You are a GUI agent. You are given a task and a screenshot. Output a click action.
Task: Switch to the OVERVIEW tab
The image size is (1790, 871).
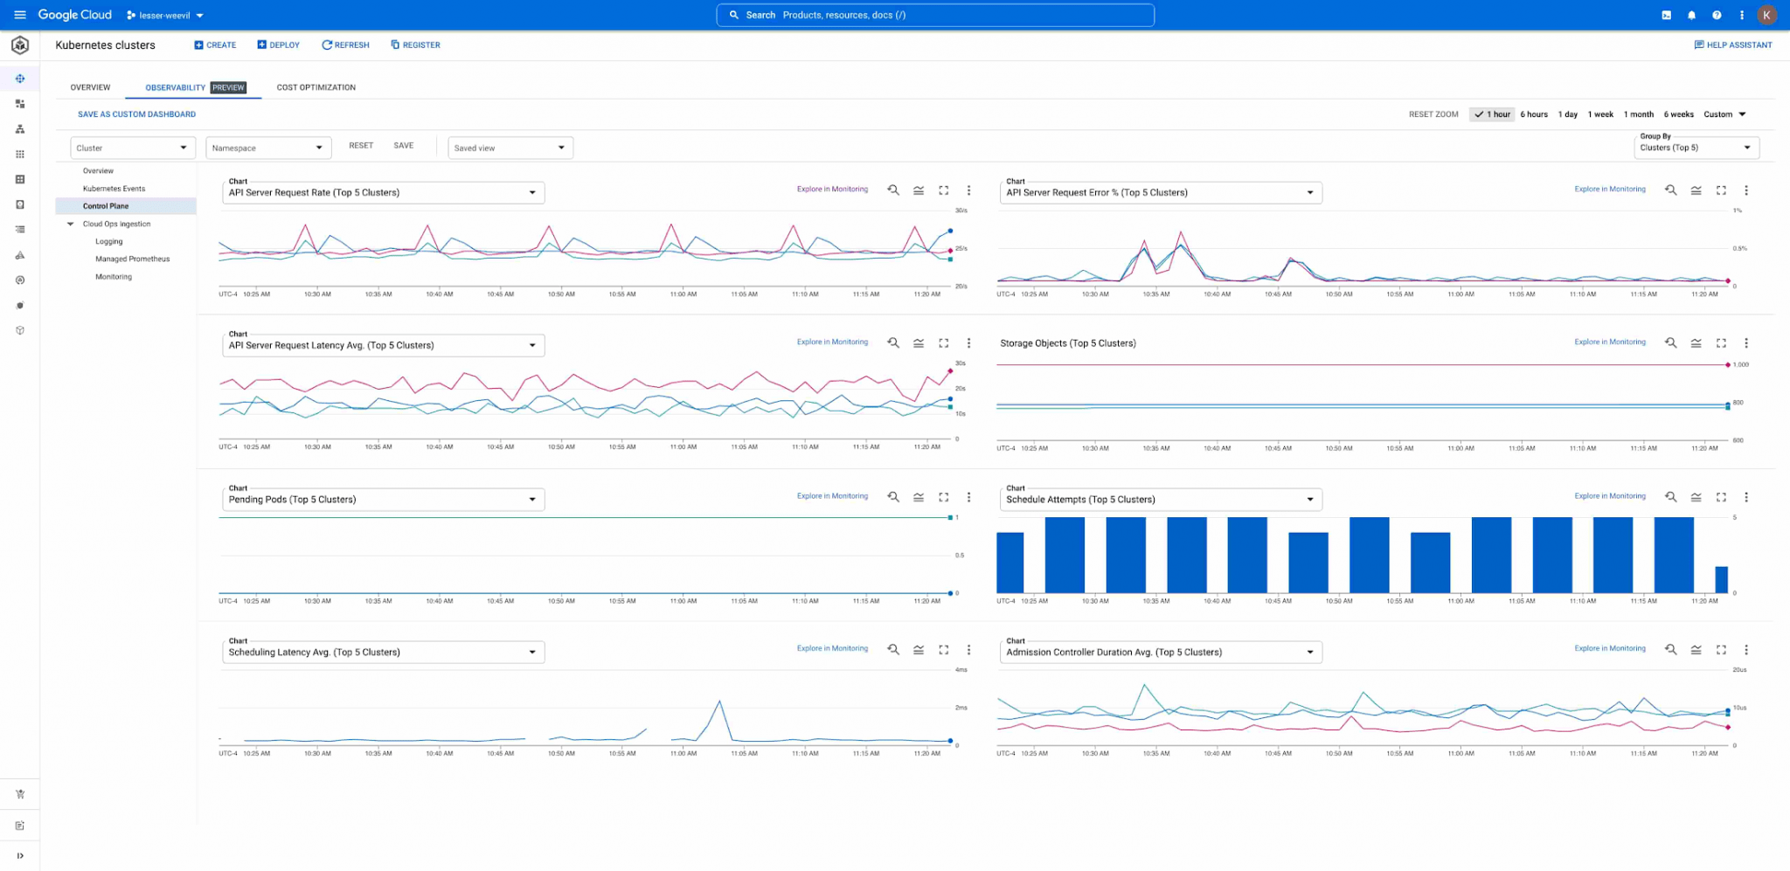coord(89,87)
